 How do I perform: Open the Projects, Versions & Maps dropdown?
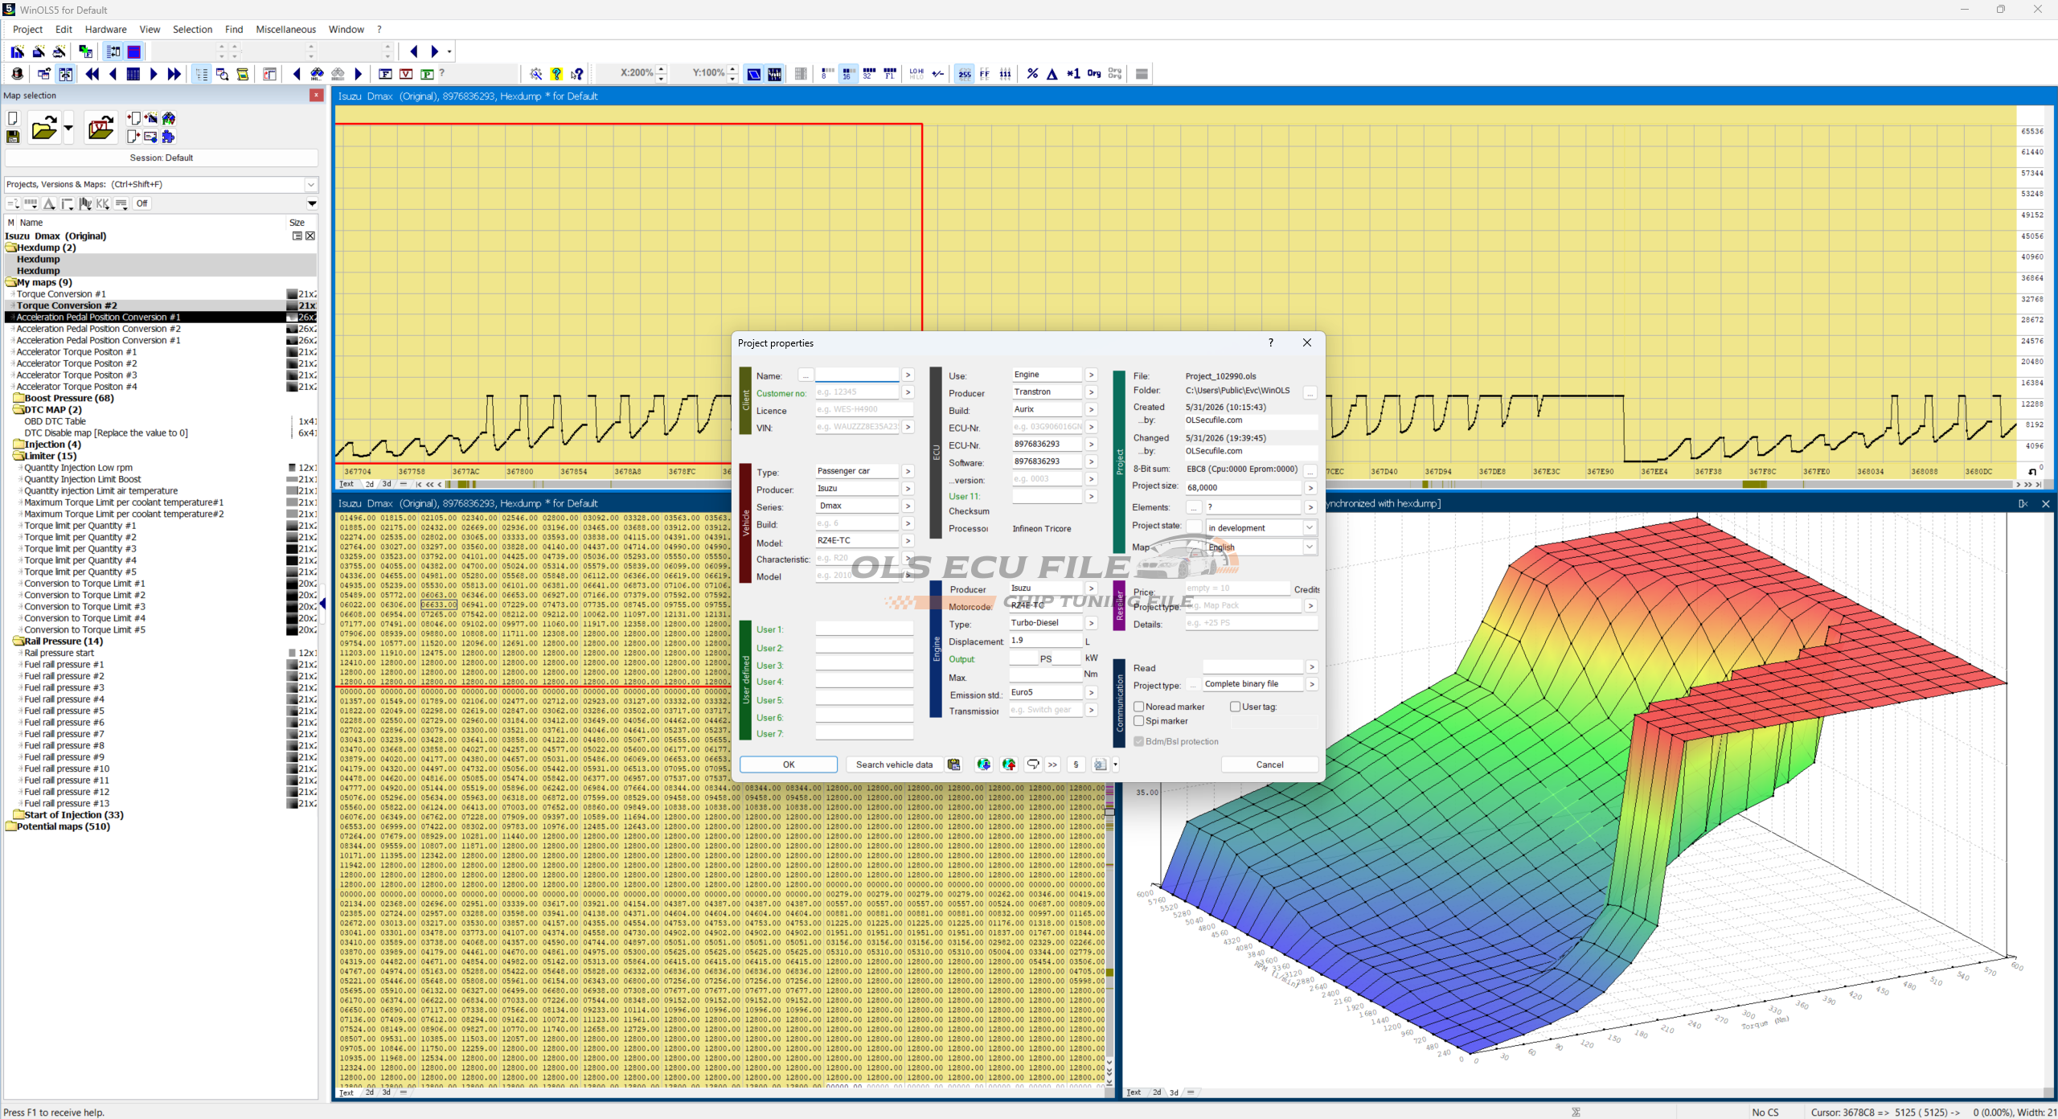[311, 185]
